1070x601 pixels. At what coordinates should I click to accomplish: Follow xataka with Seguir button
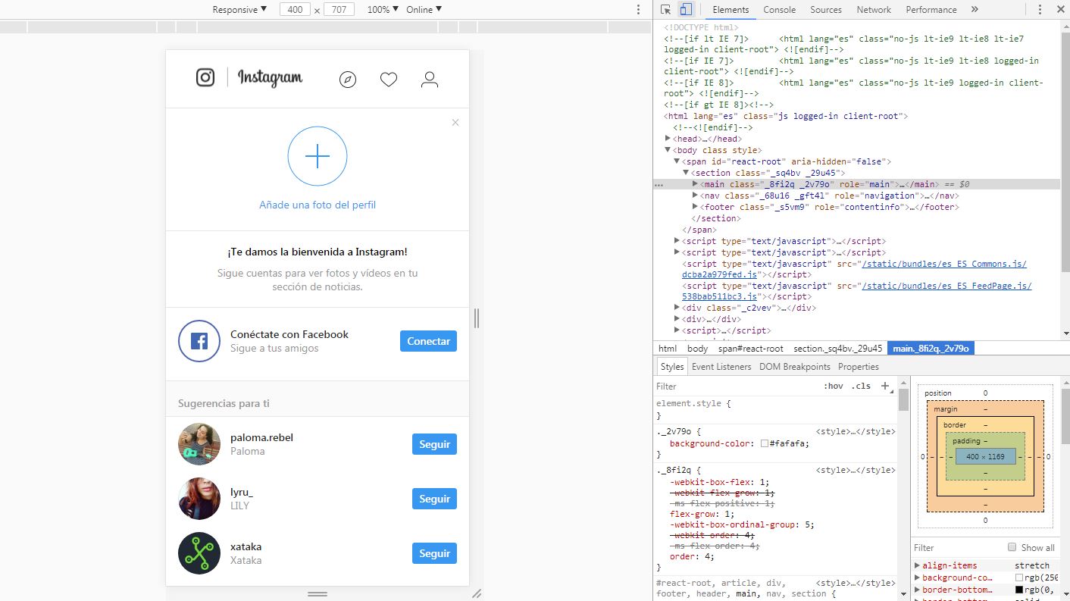pyautogui.click(x=434, y=553)
